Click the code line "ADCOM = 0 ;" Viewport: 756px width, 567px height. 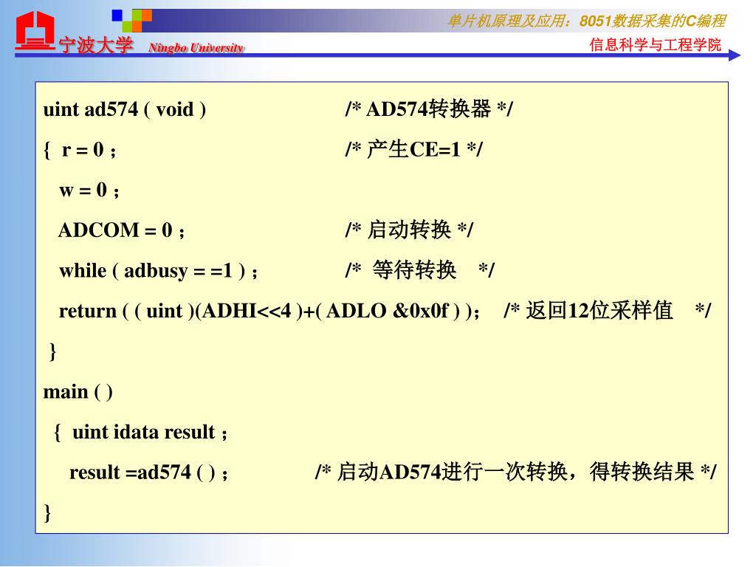click(x=122, y=230)
